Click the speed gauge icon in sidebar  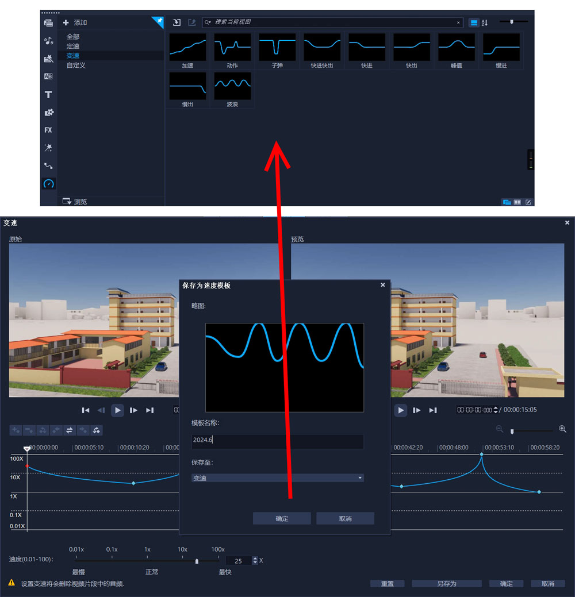tap(48, 184)
